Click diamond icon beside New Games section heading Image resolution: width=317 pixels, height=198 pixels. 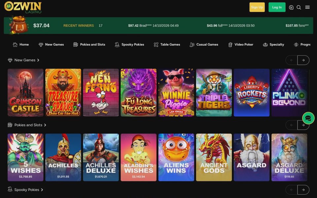[10, 60]
